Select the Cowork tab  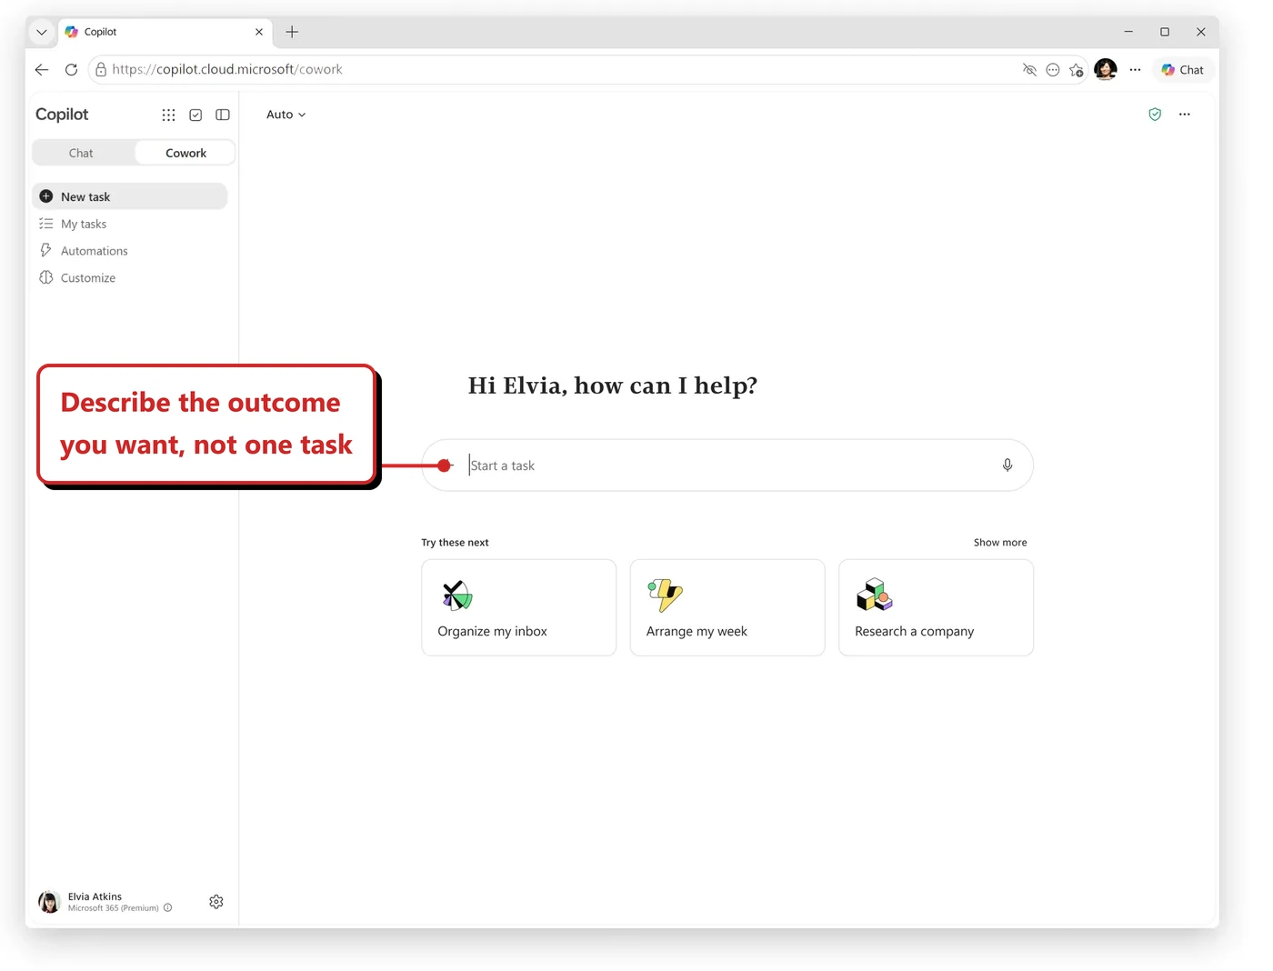coord(185,153)
